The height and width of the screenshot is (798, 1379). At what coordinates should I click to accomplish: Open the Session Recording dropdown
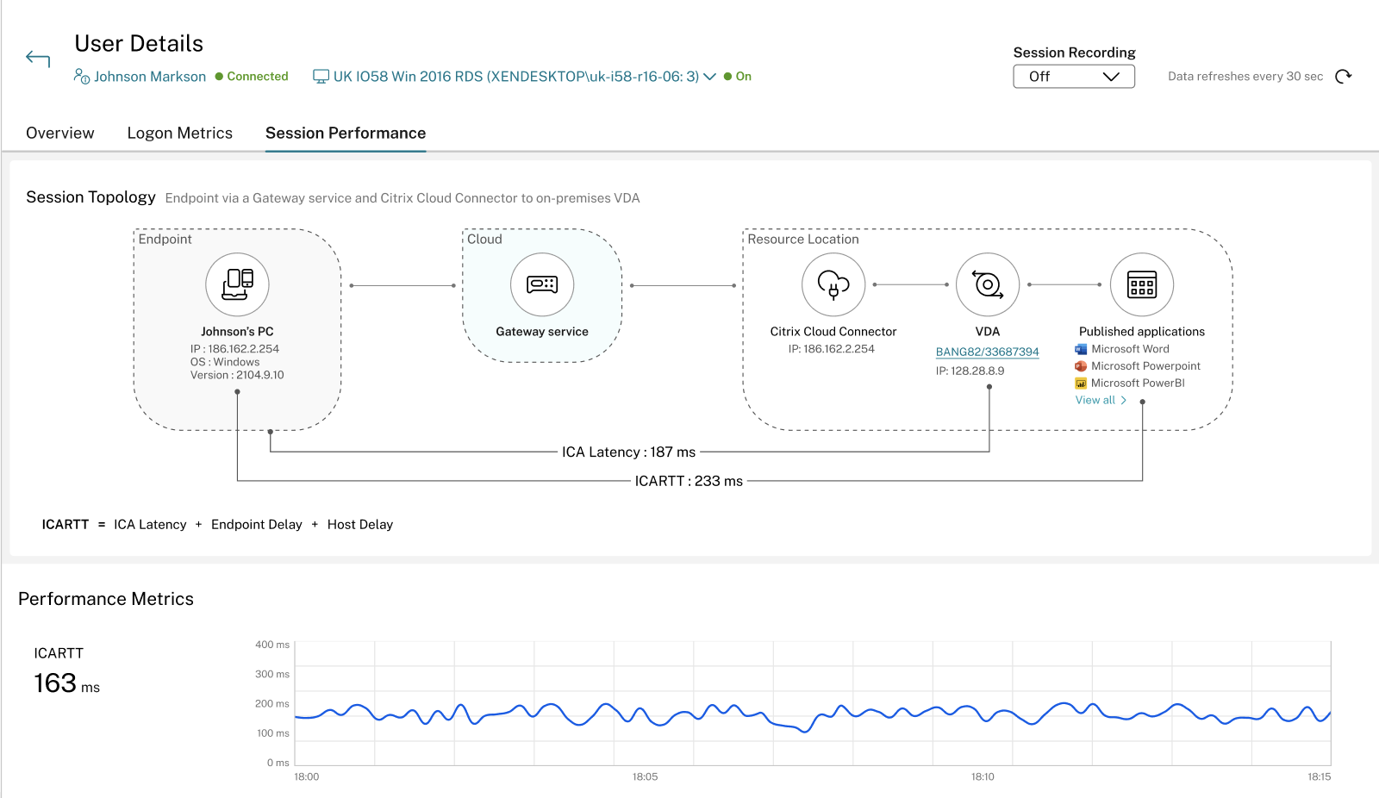pyautogui.click(x=1074, y=77)
